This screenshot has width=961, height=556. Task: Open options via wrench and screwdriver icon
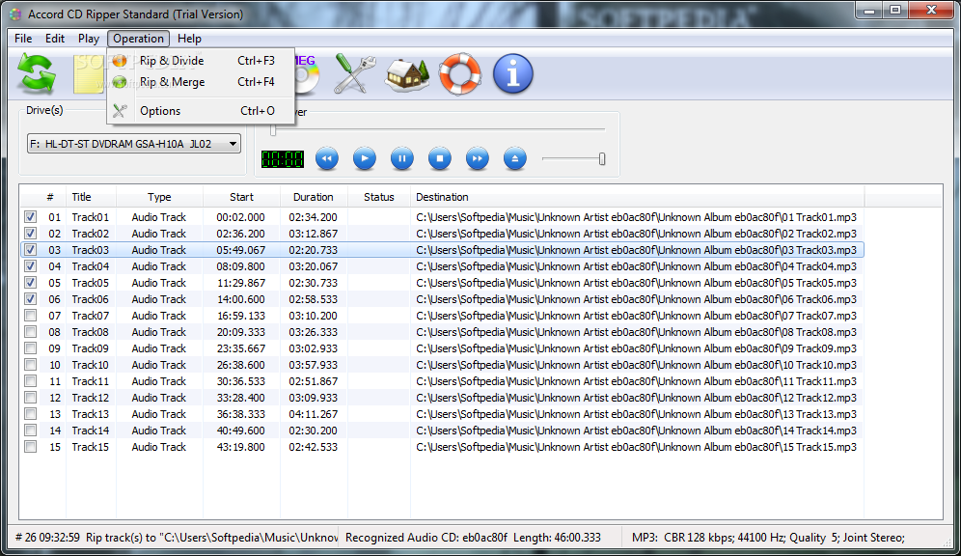(x=354, y=73)
